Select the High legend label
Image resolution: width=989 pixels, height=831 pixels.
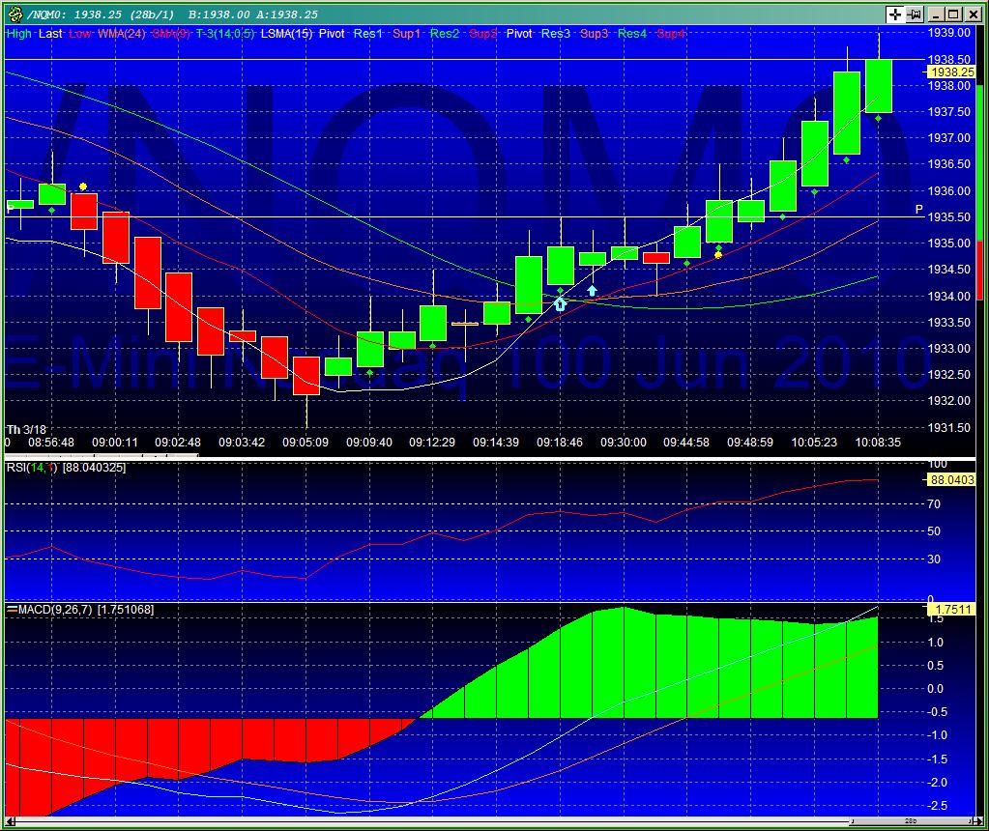coord(18,34)
